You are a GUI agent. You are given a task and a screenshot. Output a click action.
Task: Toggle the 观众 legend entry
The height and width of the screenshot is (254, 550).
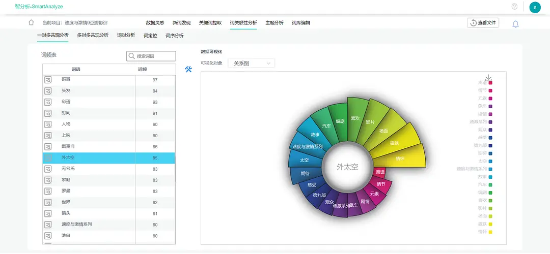(x=485, y=130)
